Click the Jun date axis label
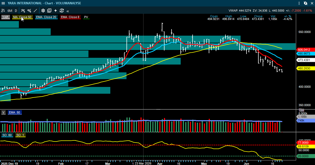 (246, 164)
